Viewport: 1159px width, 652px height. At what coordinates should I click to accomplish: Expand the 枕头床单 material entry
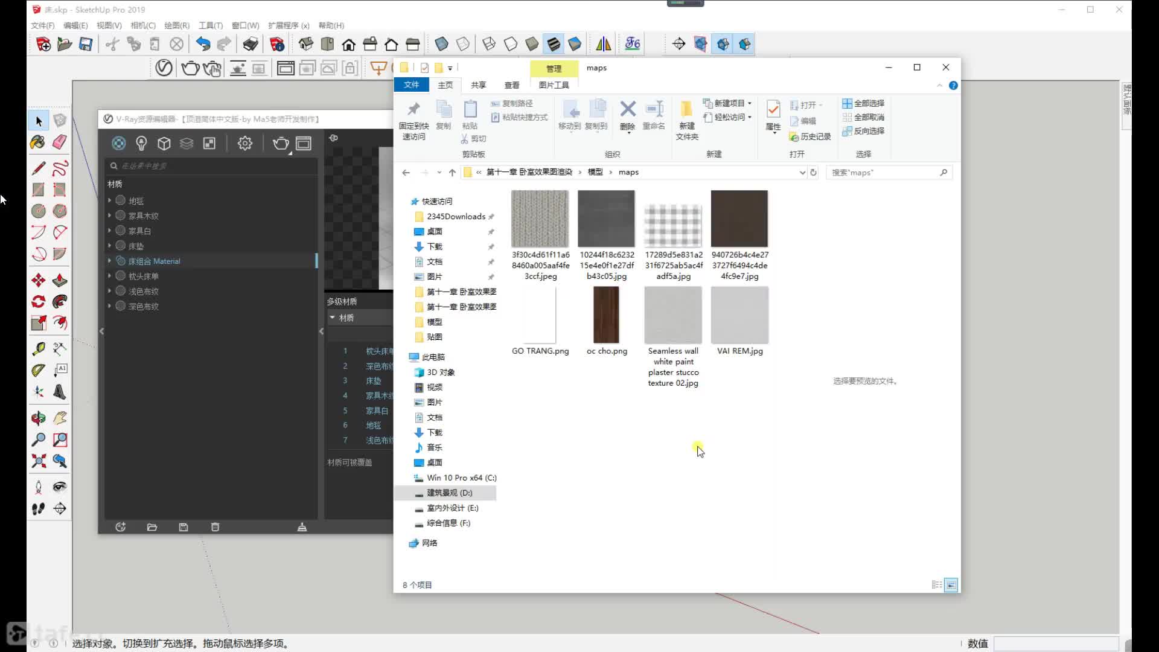[110, 275]
